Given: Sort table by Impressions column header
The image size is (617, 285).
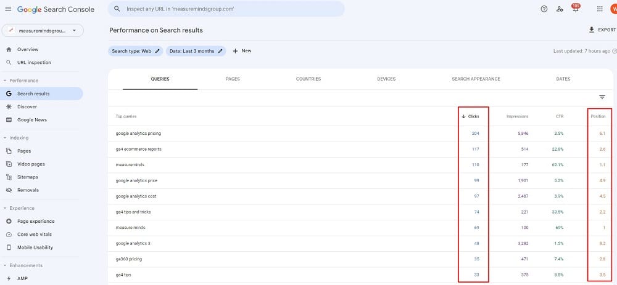Looking at the screenshot, I should click(x=517, y=116).
